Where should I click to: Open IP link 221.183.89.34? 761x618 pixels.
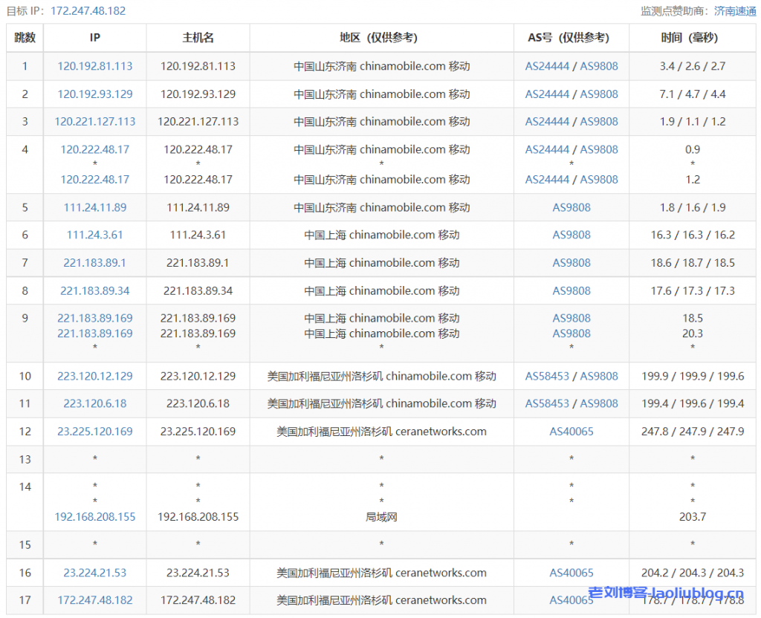pos(95,291)
